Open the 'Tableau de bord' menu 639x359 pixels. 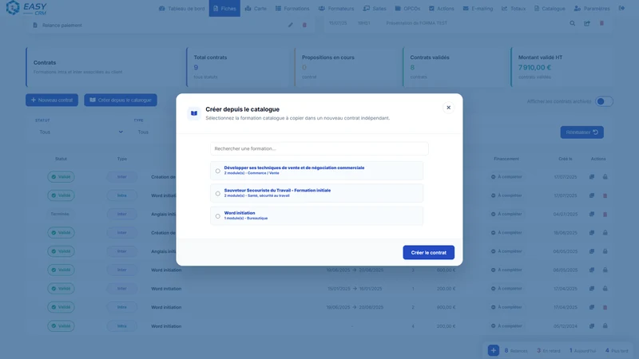click(182, 8)
